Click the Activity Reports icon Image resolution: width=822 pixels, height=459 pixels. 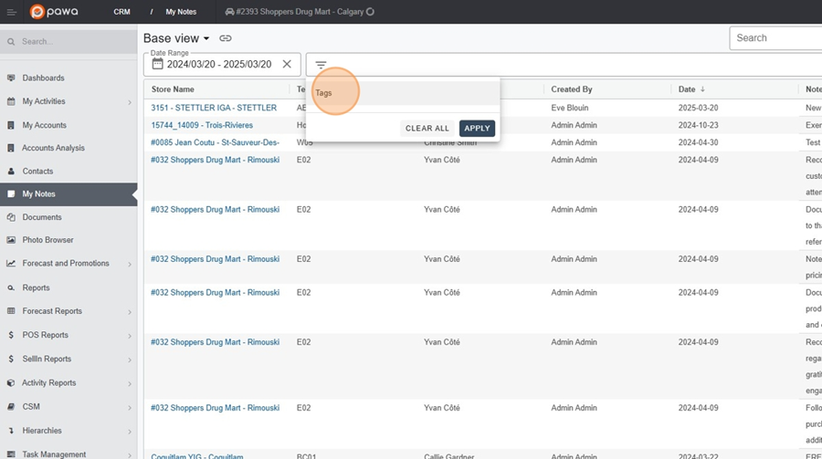pyautogui.click(x=11, y=383)
